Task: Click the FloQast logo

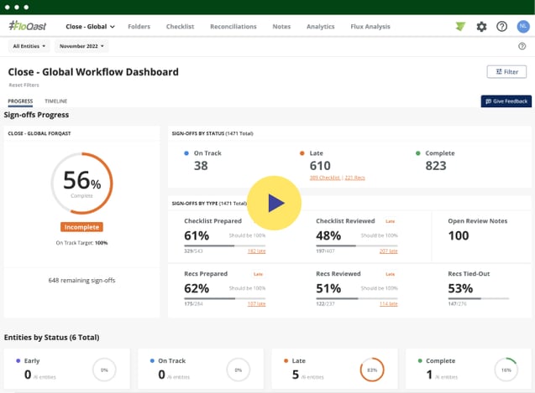Action: [x=29, y=26]
